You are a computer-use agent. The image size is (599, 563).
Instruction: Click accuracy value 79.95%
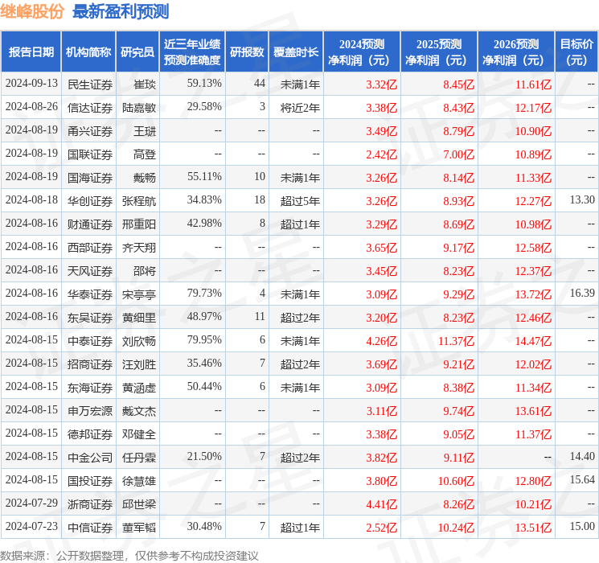click(204, 339)
